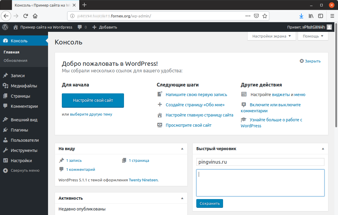This screenshot has height=215, width=338.
Task: Open the "Помощь" dropdown tab
Action: pos(313,36)
